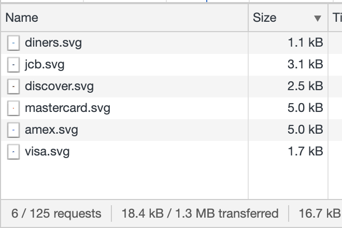Image resolution: width=342 pixels, height=228 pixels.
Task: Click the 6 / 125 requests status text
Action: (56, 213)
